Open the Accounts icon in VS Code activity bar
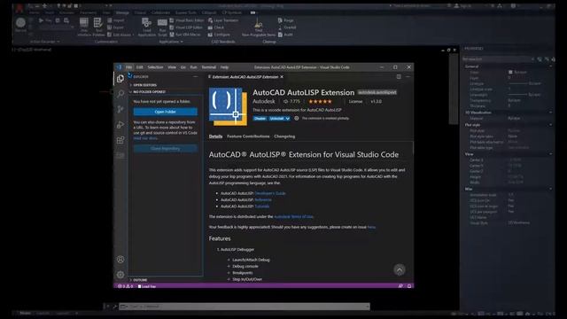Viewport: 567px width, 319px height. tap(120, 260)
